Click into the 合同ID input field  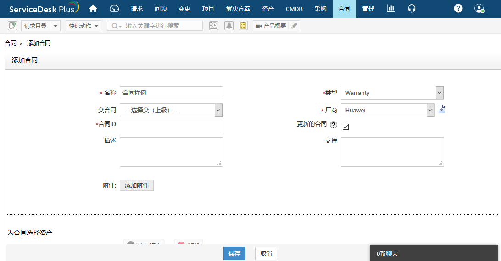(171, 127)
